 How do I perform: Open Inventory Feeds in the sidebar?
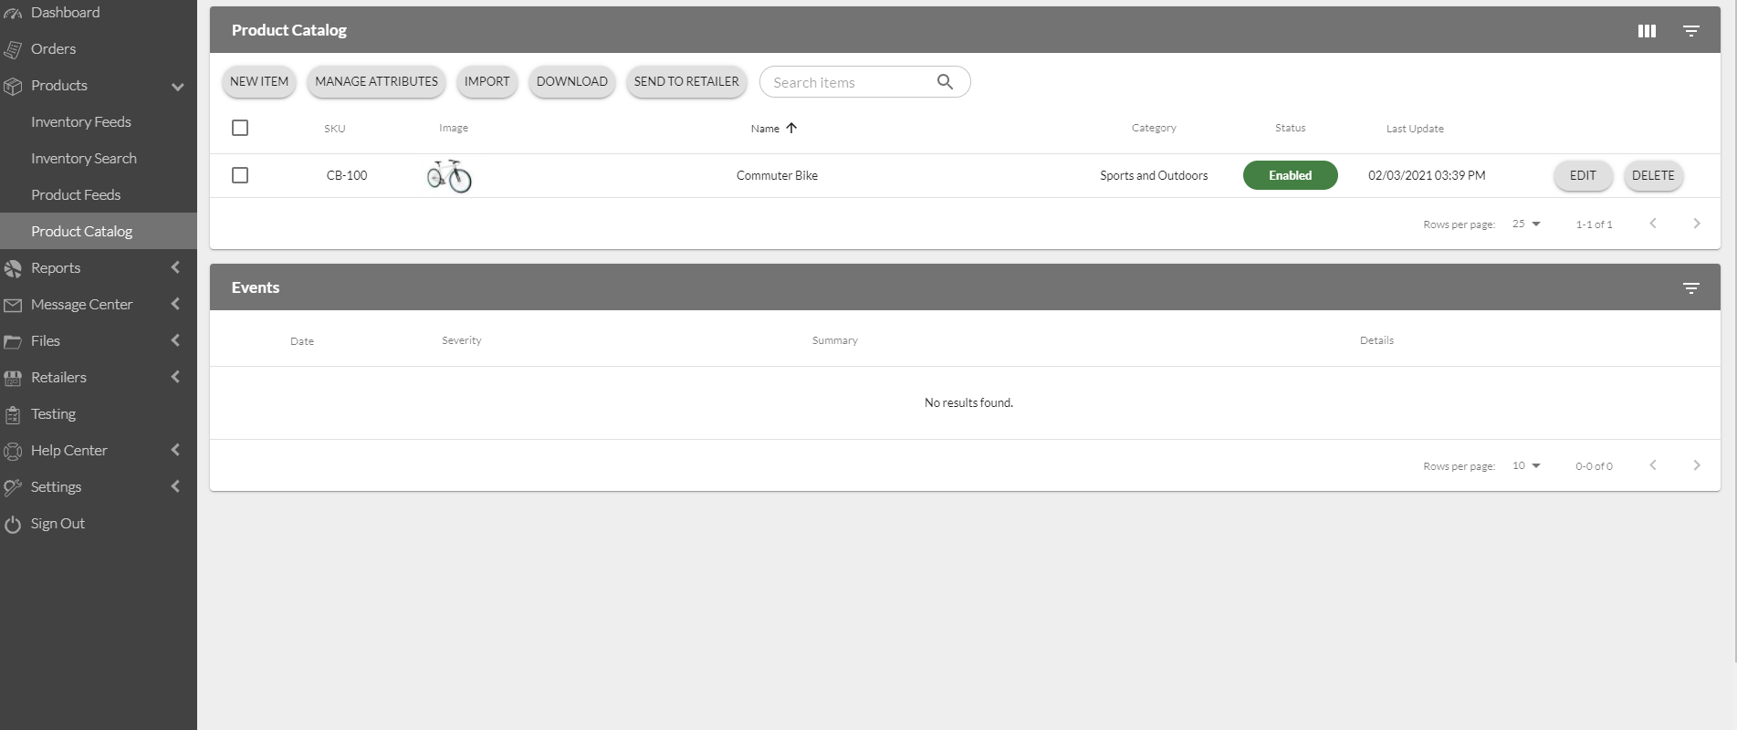tap(81, 122)
